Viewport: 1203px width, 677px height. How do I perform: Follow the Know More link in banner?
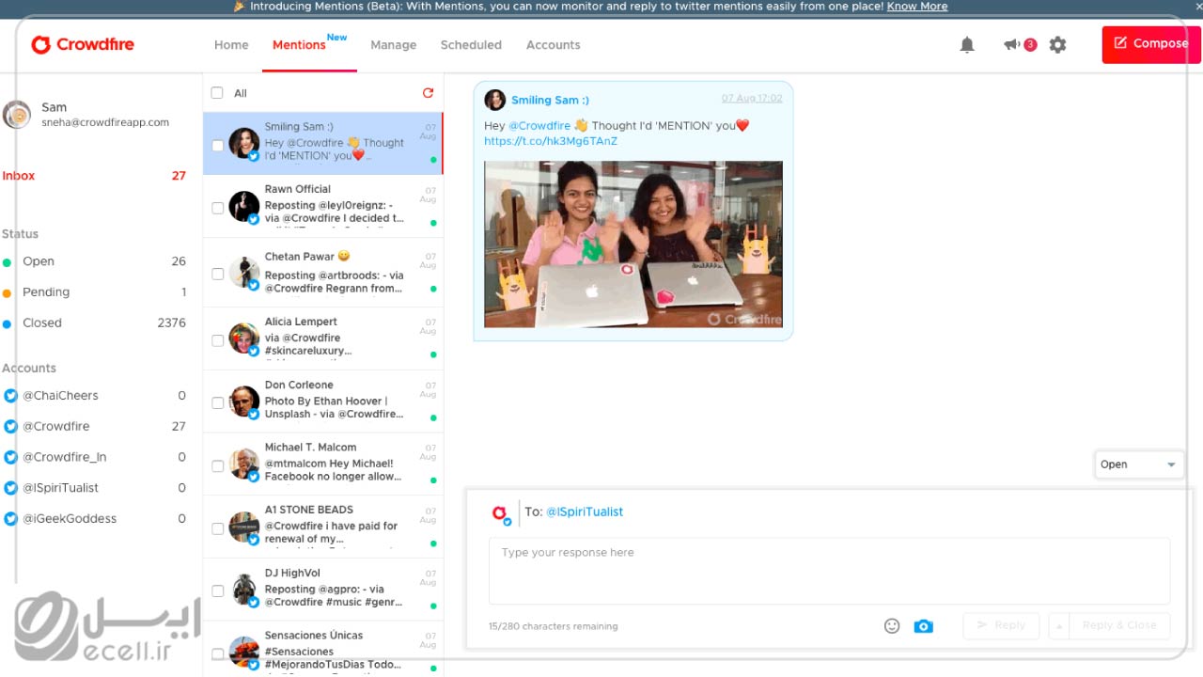coord(917,7)
